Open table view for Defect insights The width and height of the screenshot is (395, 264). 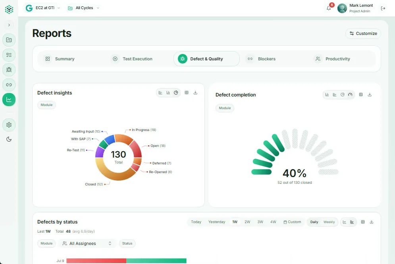click(x=187, y=93)
